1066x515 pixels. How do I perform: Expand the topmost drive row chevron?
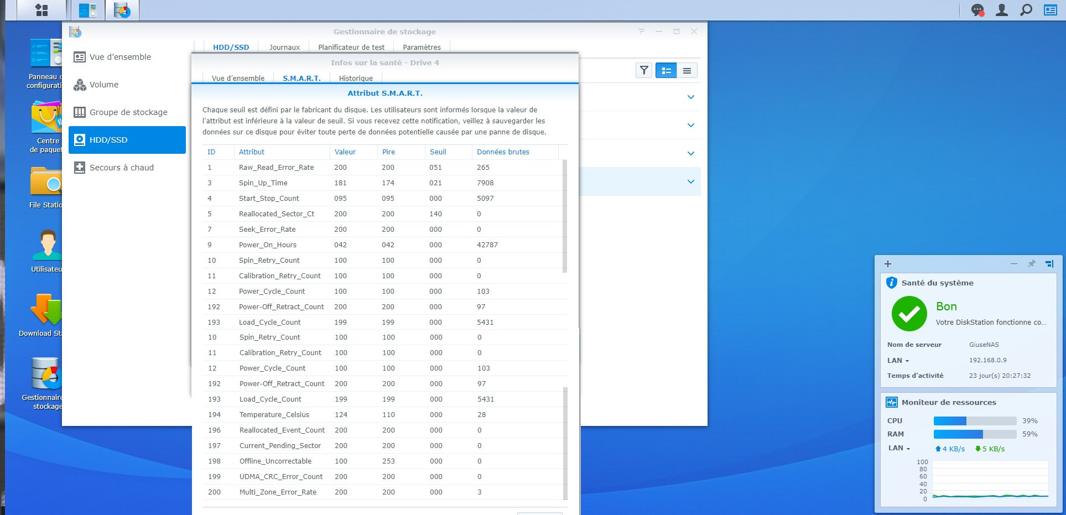pyautogui.click(x=690, y=97)
